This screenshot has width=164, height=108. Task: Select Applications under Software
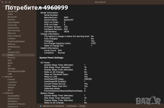point(13,99)
